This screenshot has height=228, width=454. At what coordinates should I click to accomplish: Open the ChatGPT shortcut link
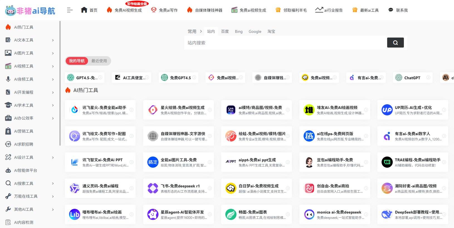[413, 78]
